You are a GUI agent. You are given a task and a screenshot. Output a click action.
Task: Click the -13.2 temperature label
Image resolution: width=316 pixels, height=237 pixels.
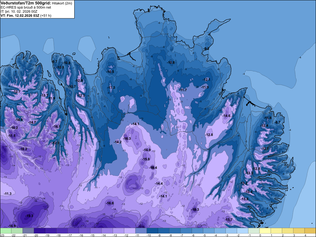click(x=244, y=183)
